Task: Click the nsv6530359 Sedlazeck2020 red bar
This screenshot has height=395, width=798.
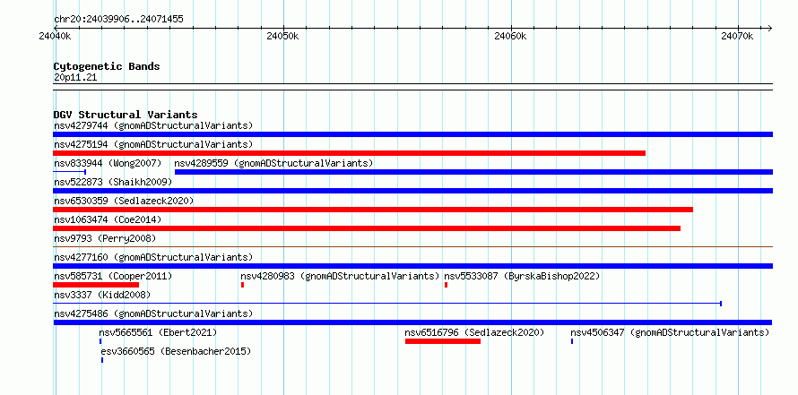Action: pos(373,210)
